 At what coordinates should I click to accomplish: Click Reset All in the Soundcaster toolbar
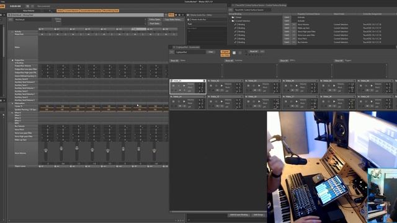254,51
